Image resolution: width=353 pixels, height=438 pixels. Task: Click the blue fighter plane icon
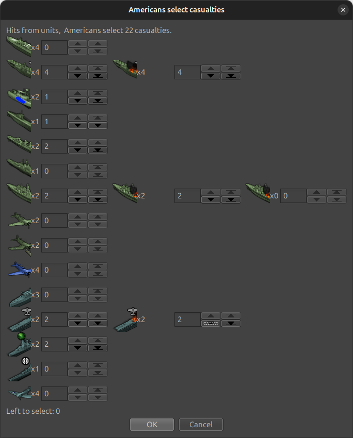(20, 269)
